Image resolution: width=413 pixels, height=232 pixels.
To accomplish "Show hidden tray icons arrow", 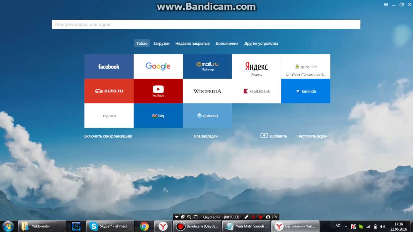I will pos(346,227).
